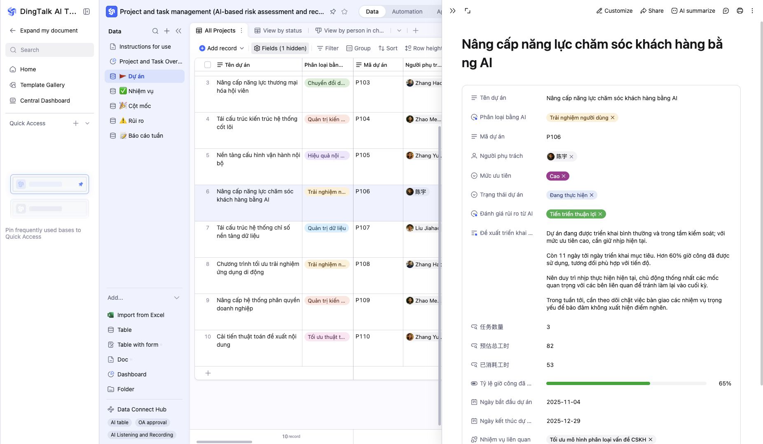Add a new data item with the Data plus icon

point(167,31)
